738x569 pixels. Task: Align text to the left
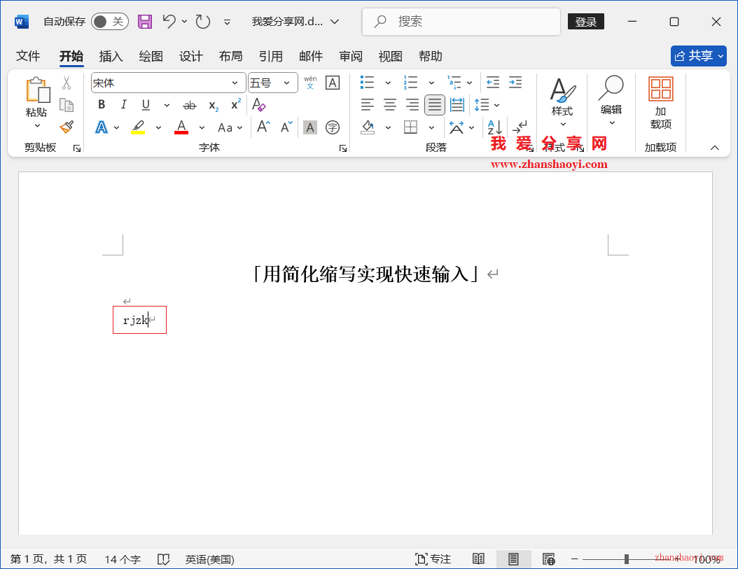367,104
